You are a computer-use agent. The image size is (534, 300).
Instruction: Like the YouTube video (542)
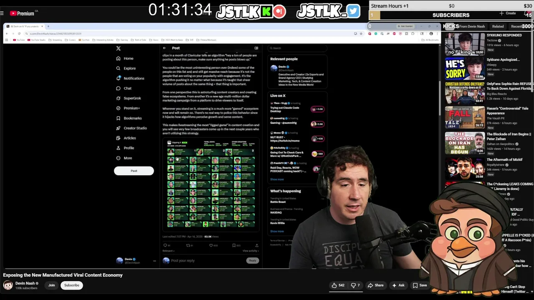click(x=338, y=285)
